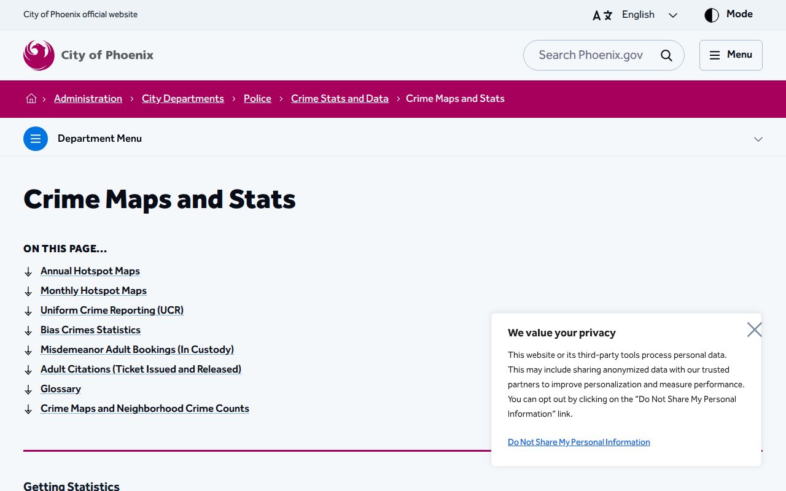
Task: Click the City of Phoenix wordmark
Action: [107, 55]
